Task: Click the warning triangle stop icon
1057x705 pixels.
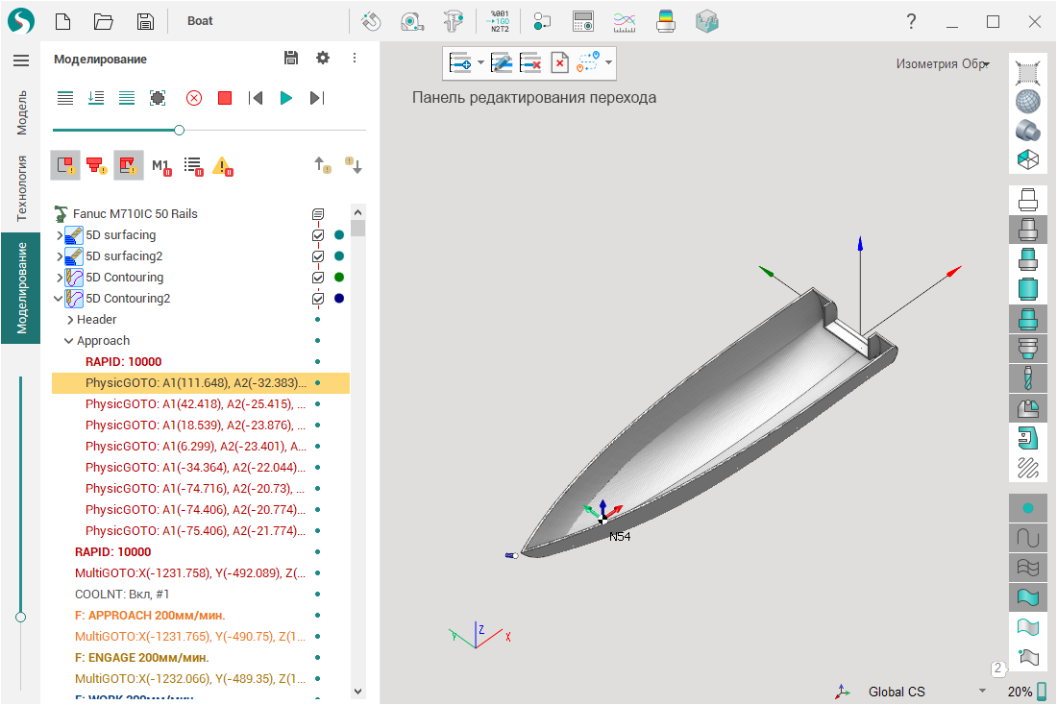Action: click(x=222, y=166)
